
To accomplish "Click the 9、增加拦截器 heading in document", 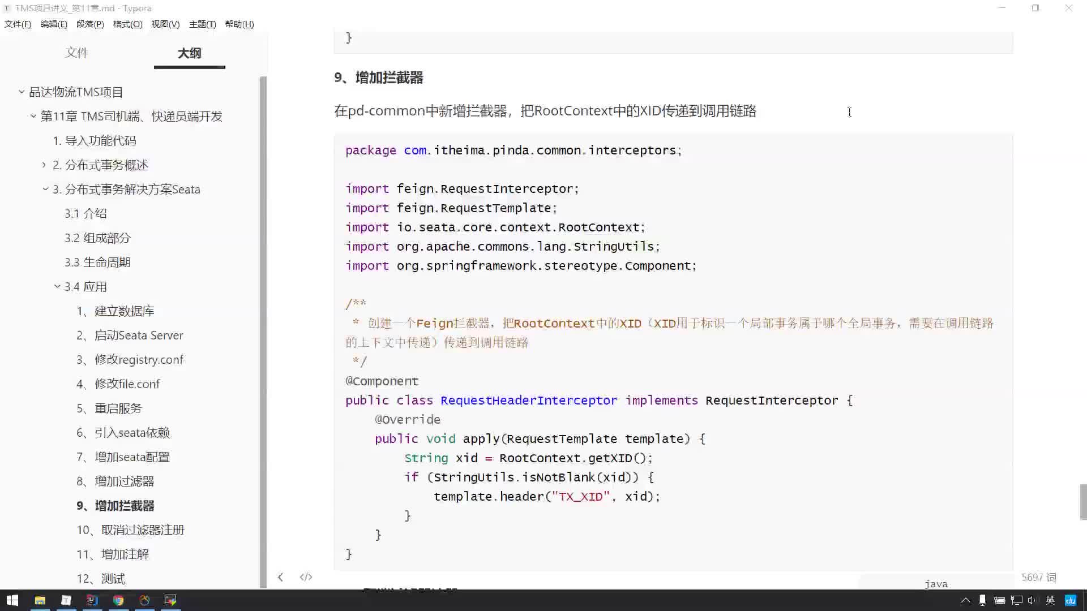I will [379, 78].
